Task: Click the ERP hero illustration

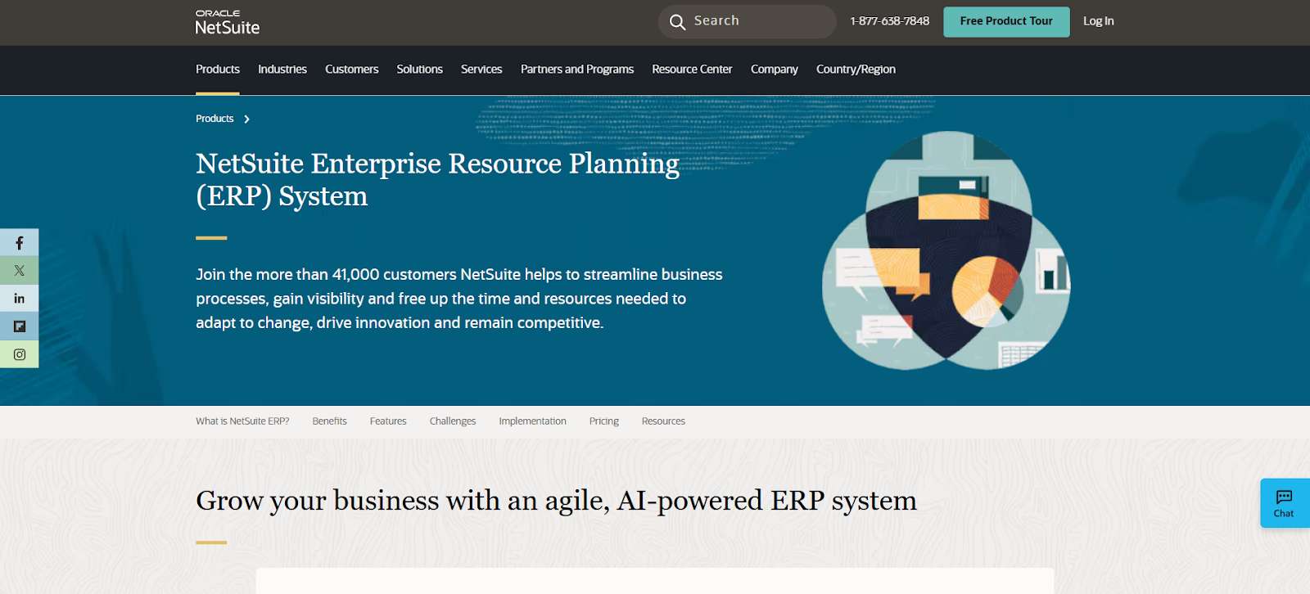Action: (x=946, y=250)
